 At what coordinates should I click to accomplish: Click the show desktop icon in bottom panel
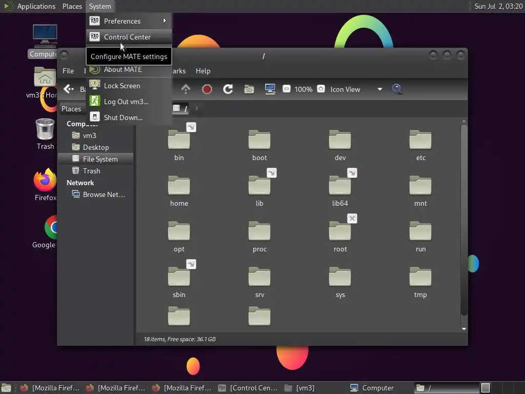click(x=6, y=388)
